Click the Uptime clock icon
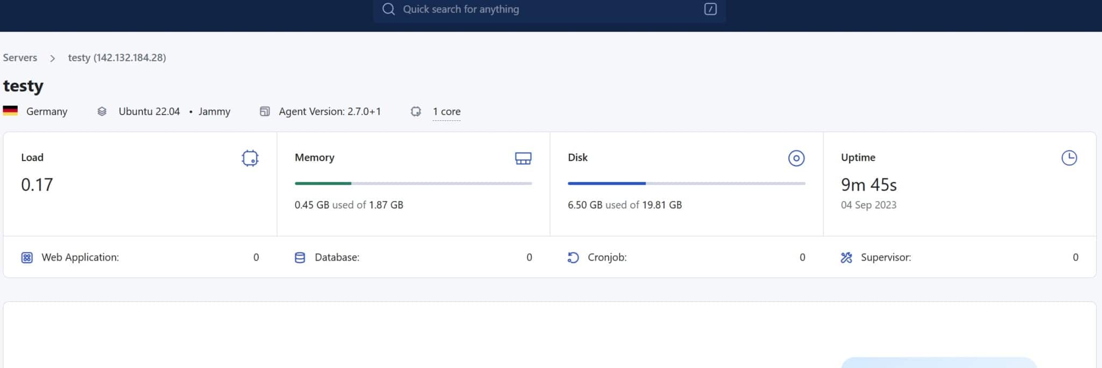The image size is (1102, 368). tap(1069, 158)
